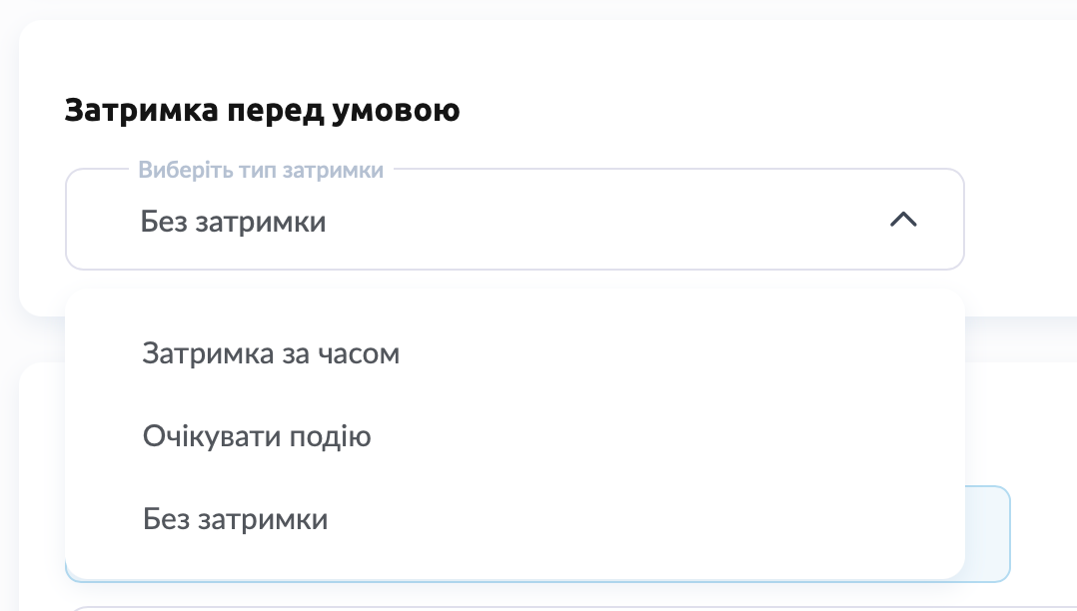Close the open options list using chevron
Image resolution: width=1077 pixels, height=611 pixels.
click(903, 220)
